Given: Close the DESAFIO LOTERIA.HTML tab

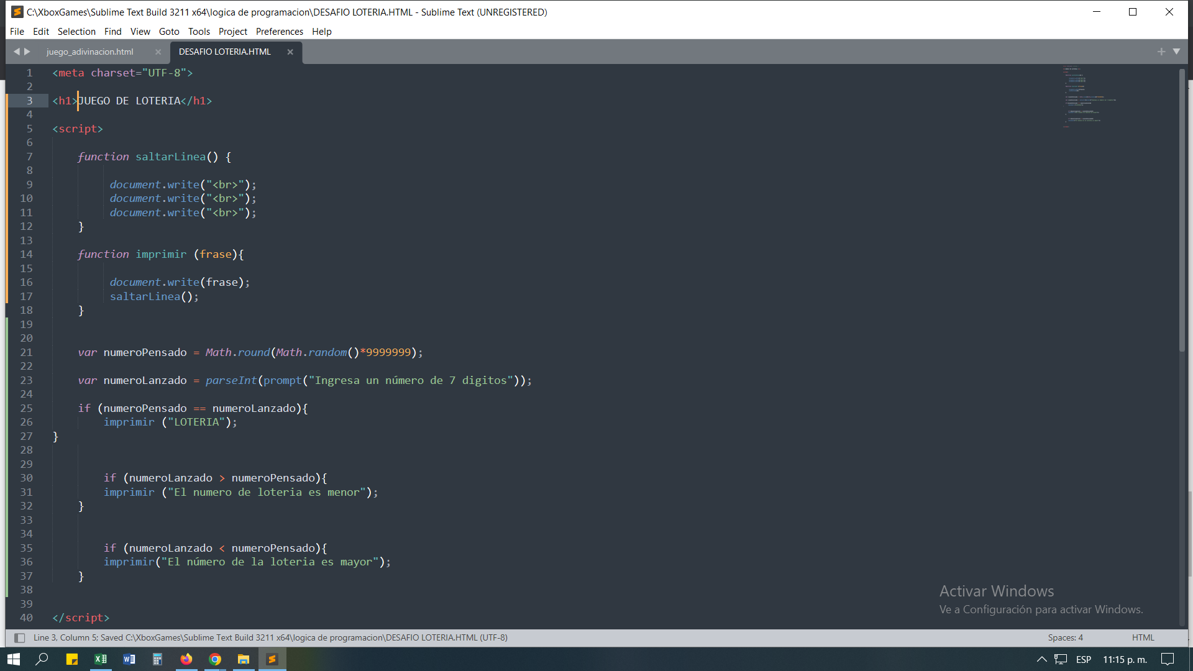Looking at the screenshot, I should (x=290, y=52).
